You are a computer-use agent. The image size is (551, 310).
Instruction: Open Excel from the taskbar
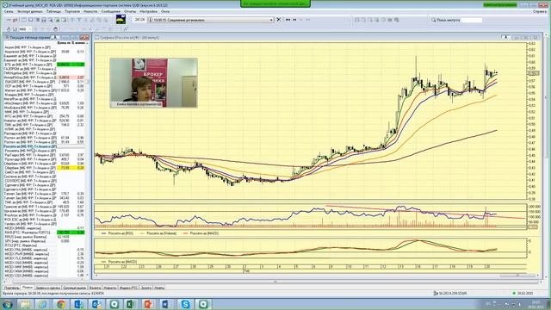tap(131, 304)
